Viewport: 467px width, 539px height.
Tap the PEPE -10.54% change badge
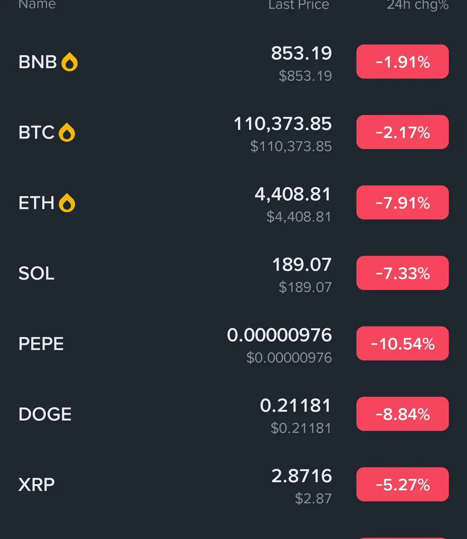click(402, 344)
